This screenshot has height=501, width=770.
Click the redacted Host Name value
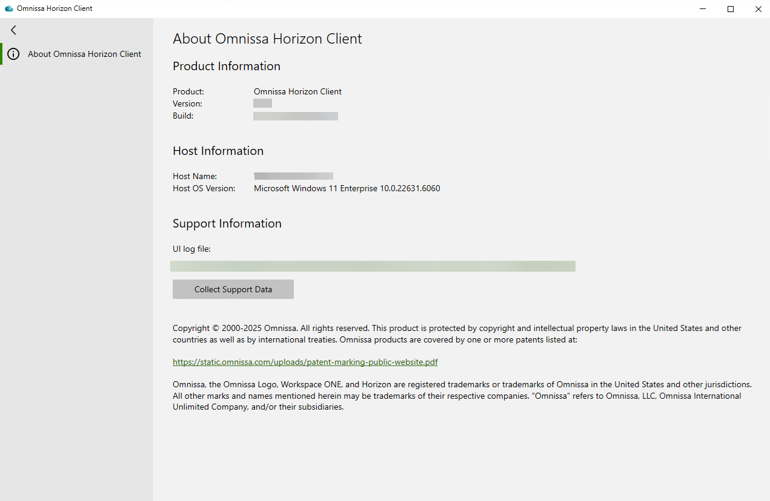tap(293, 176)
